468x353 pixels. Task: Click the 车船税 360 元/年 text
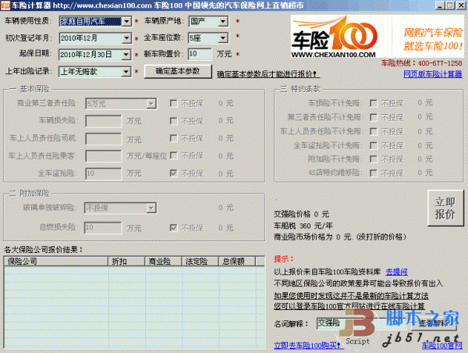click(x=303, y=226)
